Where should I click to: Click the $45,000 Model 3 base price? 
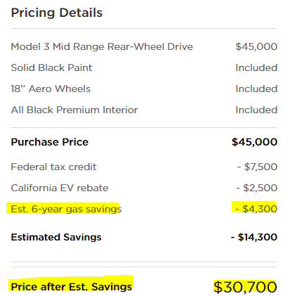pyautogui.click(x=256, y=46)
